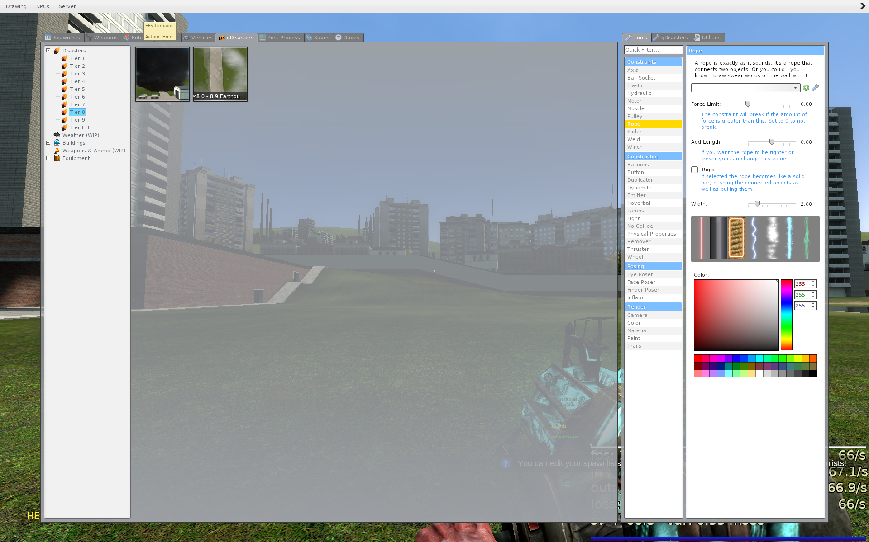Click the wrench preset editor icon
This screenshot has width=869, height=542.
(x=815, y=88)
